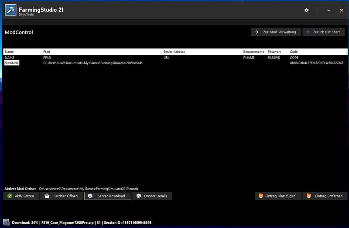Click the orange icon on Eintrag Entfernen
This screenshot has width=349, height=228.
[x=309, y=196]
